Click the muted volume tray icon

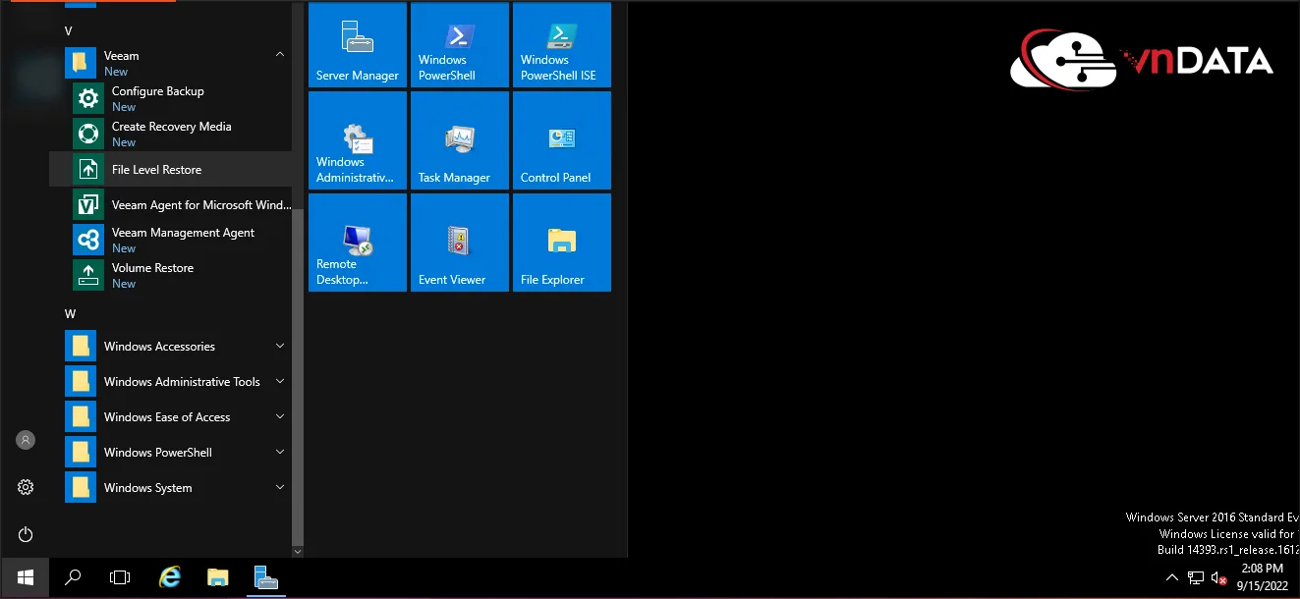tap(1219, 577)
